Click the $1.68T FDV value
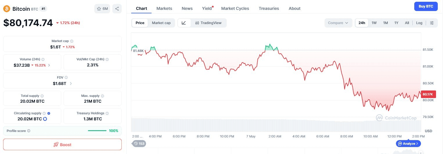Image resolution: width=443 pixels, height=154 pixels. (x=60, y=84)
